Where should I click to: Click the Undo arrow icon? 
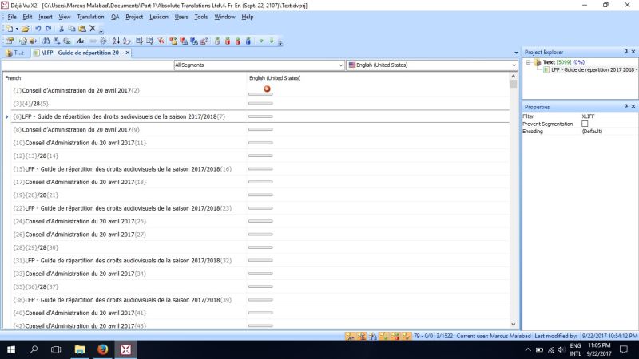38,29
